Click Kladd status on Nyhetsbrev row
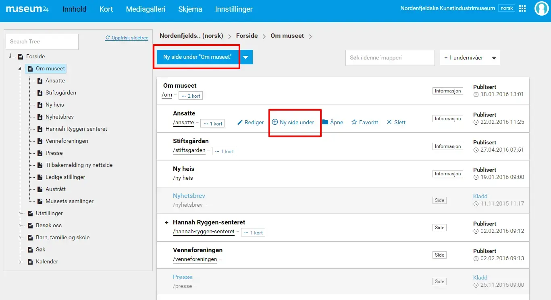Viewport: 551px width, 300px height. click(x=480, y=196)
